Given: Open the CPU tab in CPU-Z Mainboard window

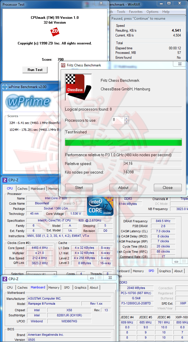Looking at the screenshot, I should coord(10,288).
